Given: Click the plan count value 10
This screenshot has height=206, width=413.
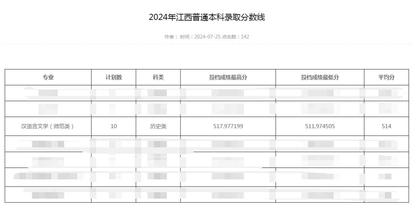Looking at the screenshot, I should point(114,126).
